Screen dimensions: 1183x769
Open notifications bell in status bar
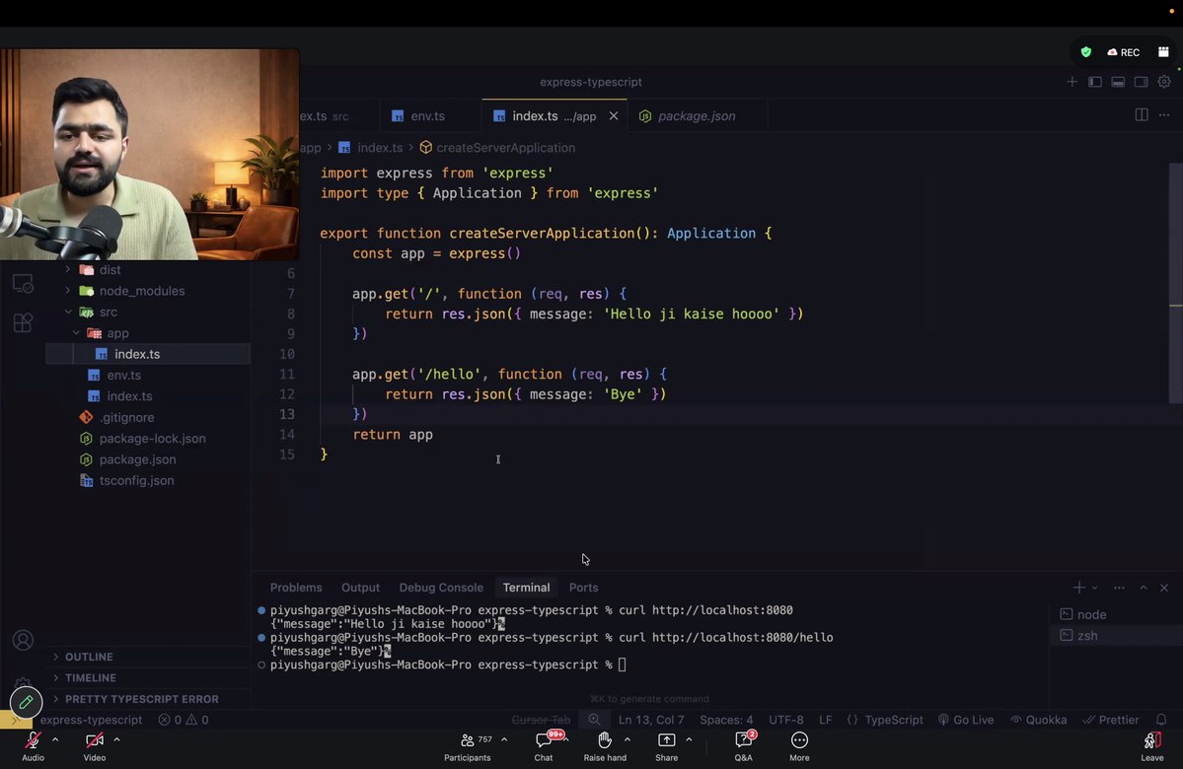[1161, 720]
